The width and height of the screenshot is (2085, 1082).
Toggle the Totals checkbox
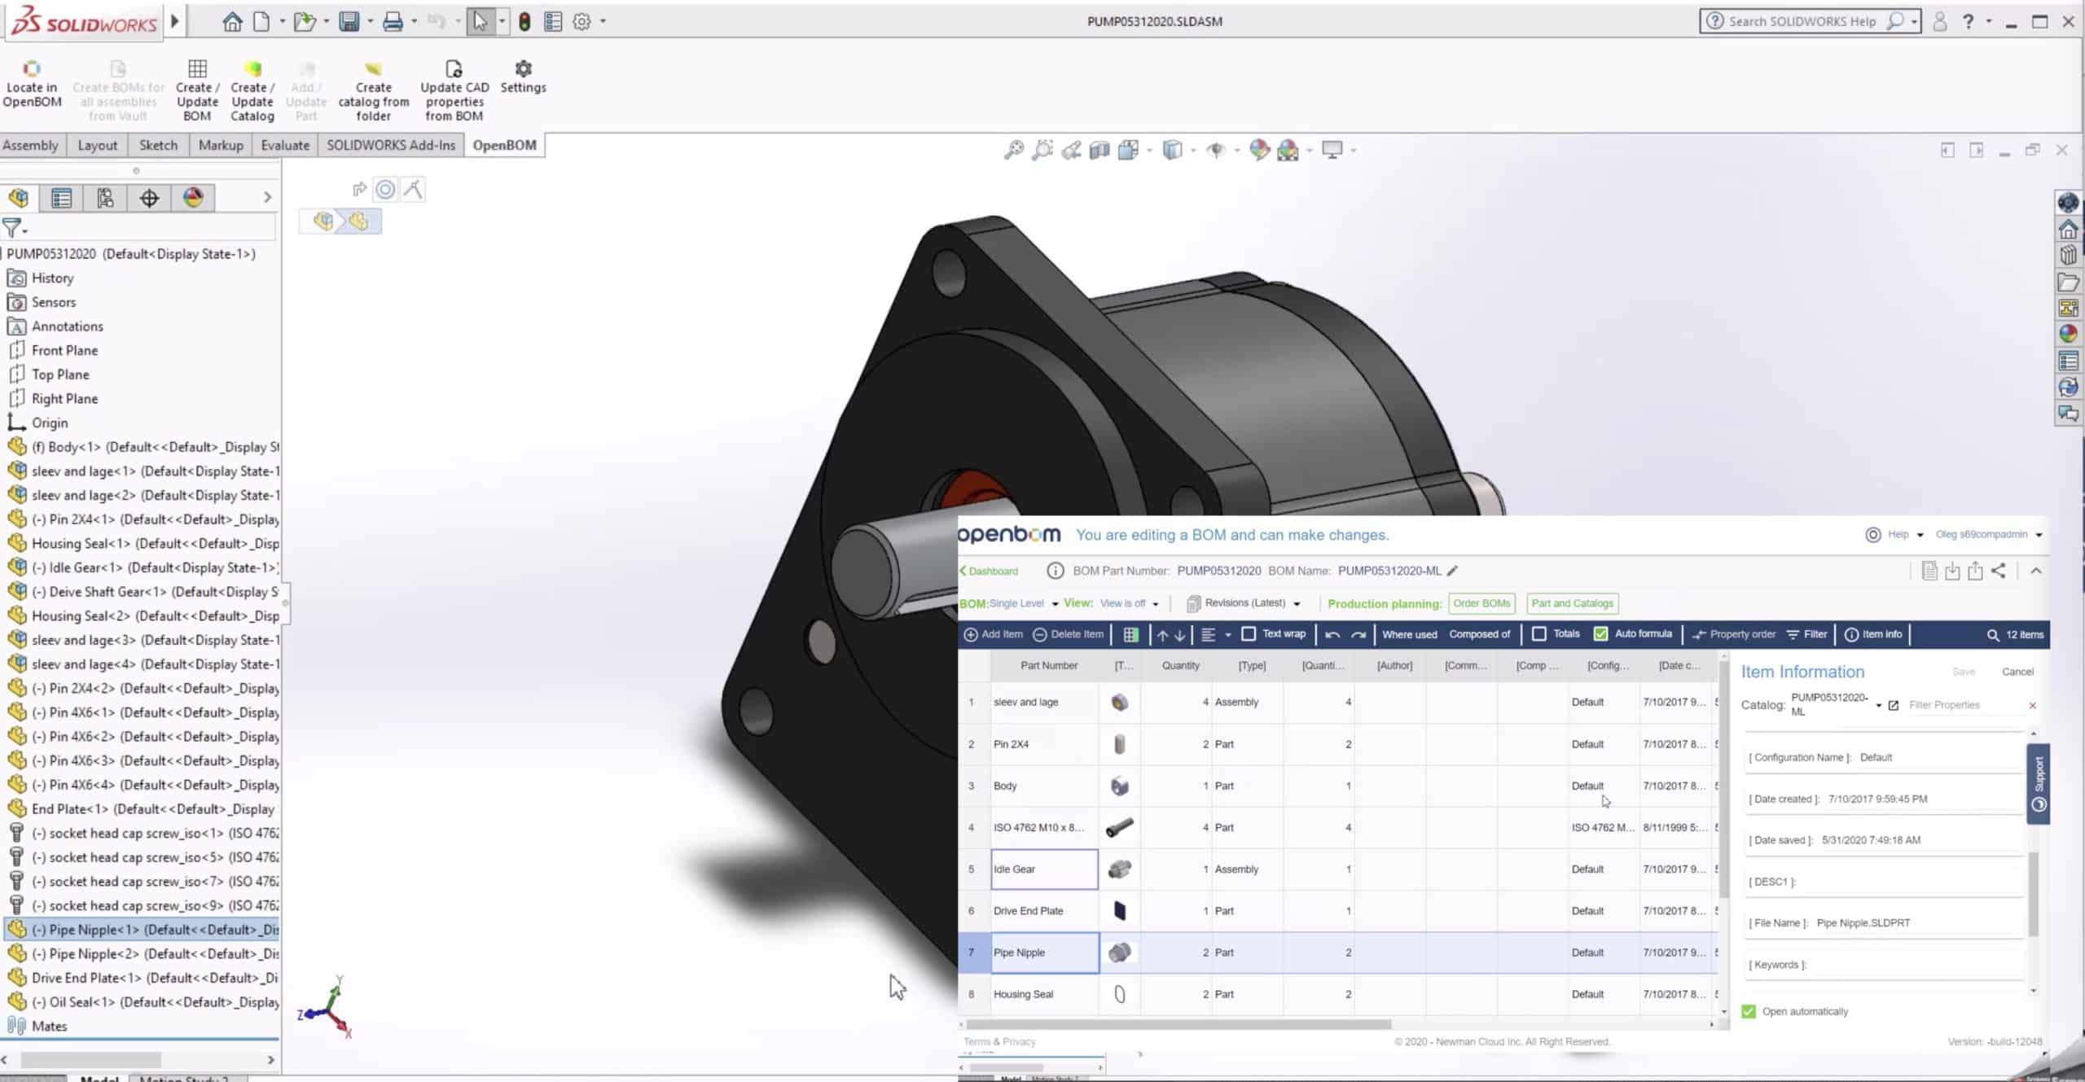click(x=1539, y=633)
